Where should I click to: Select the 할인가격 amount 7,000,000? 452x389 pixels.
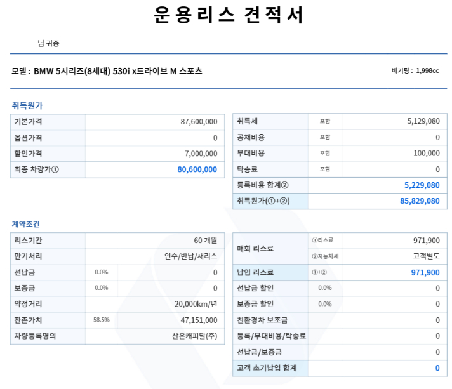[201, 154]
